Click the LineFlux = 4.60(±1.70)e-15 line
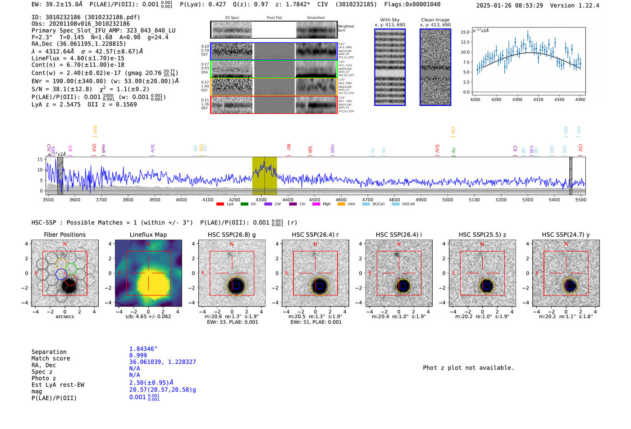This screenshot has height=429, width=631. click(x=78, y=58)
